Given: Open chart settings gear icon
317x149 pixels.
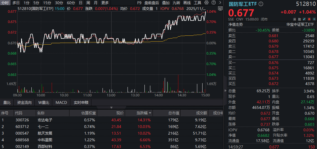Looking at the screenshot, I should 206,2.
